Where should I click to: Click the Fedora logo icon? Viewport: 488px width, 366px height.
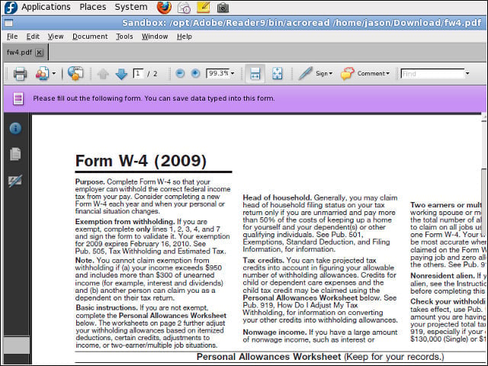pos(11,8)
